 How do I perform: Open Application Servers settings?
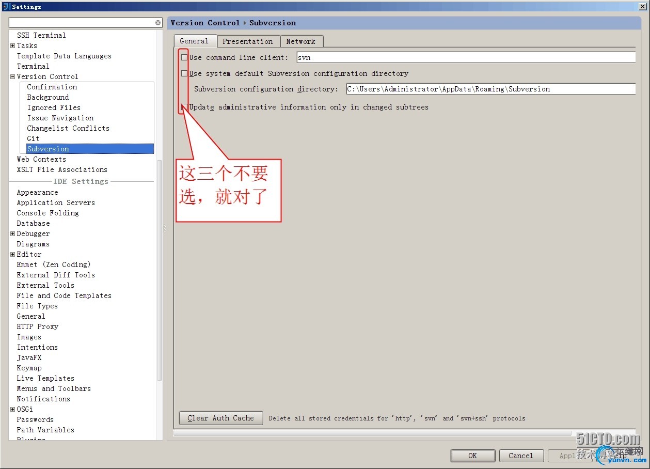coord(56,202)
